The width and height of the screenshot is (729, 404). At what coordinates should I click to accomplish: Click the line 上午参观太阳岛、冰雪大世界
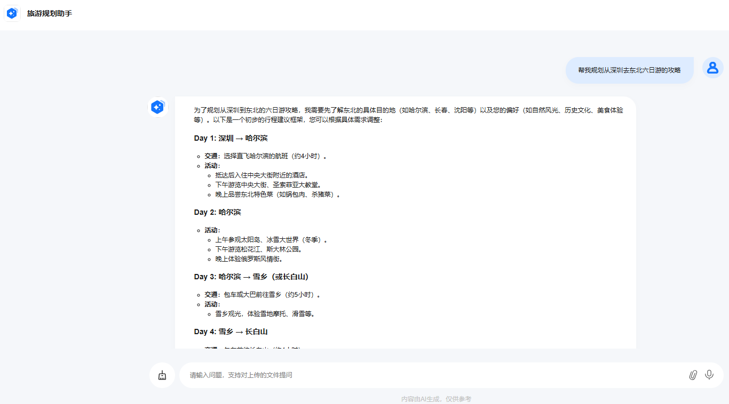[272, 240]
